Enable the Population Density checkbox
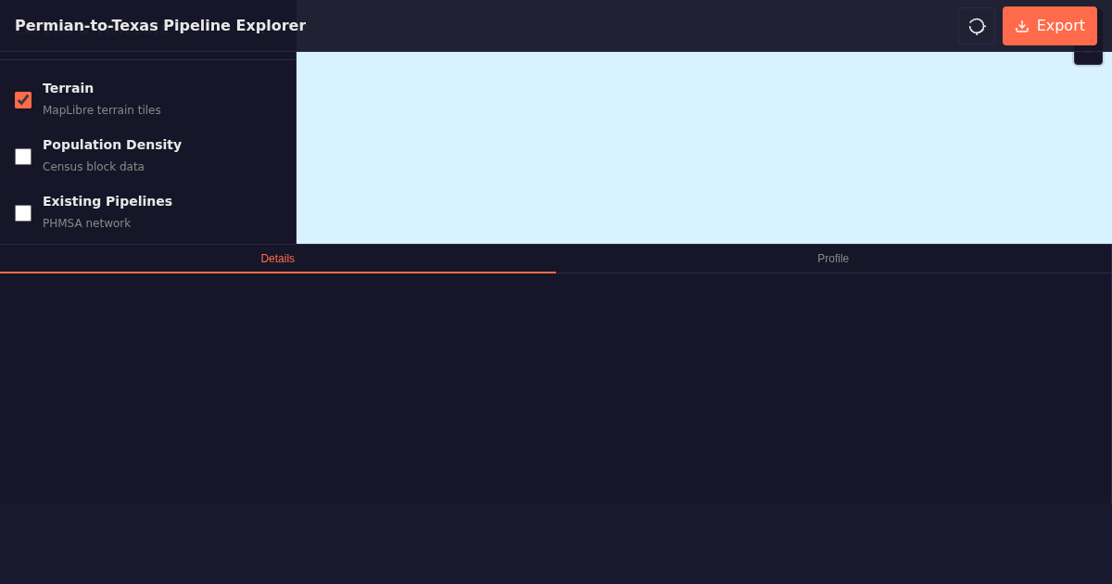The image size is (1112, 584). pos(23,157)
